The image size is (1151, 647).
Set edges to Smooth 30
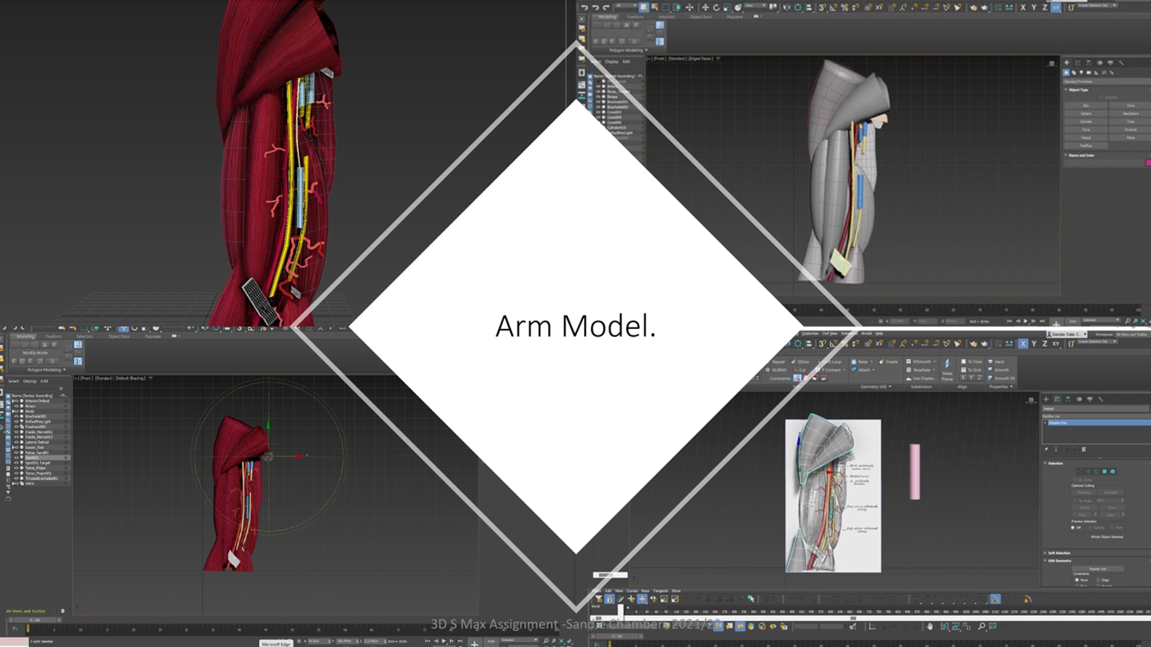pyautogui.click(x=1005, y=378)
